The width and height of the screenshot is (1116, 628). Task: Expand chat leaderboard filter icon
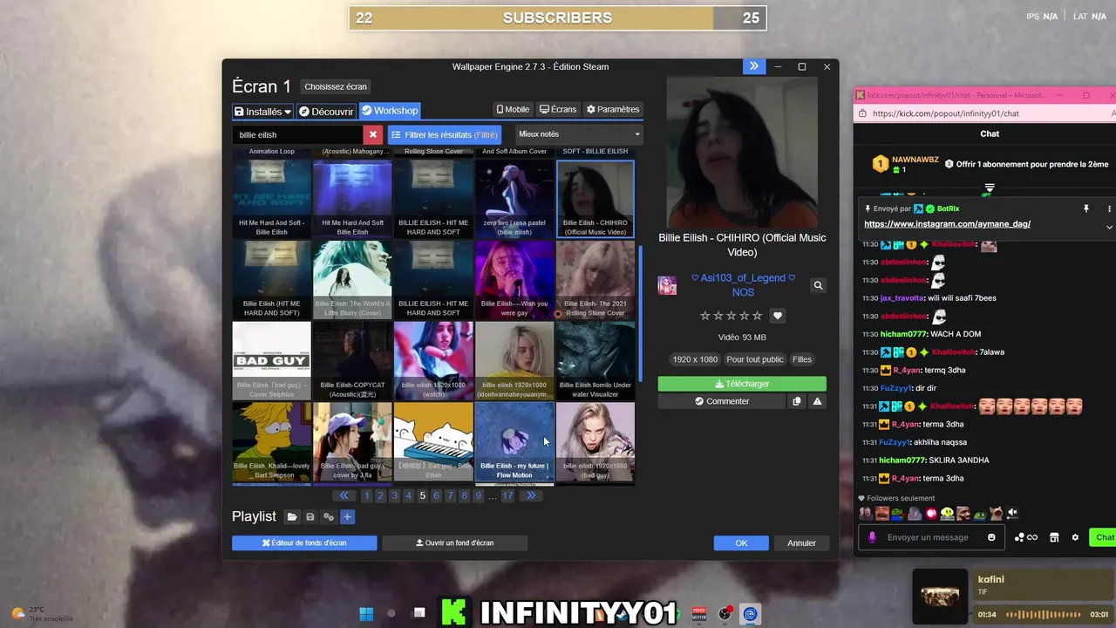(x=990, y=188)
